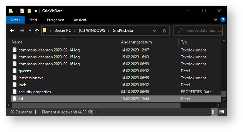Click the New Folder icon in quick access toolbar
Viewport: 243px width, 132px height.
click(x=29, y=11)
